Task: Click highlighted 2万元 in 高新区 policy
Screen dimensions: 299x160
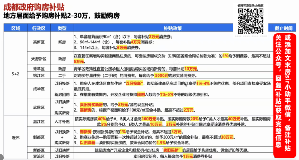Action: (154, 37)
